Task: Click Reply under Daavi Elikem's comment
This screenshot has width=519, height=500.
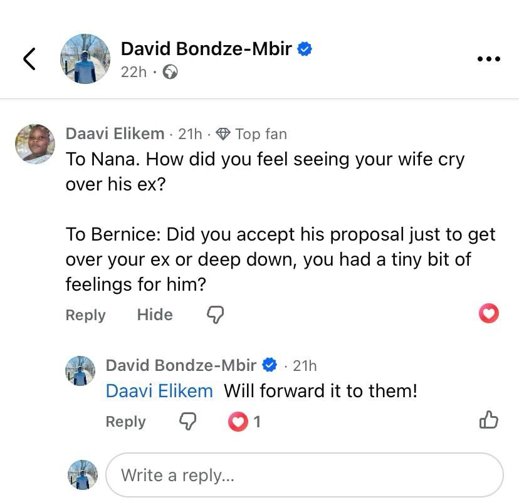Action: [85, 315]
